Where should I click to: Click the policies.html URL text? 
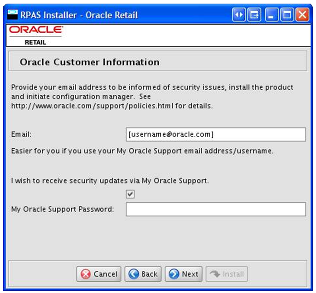coord(92,106)
